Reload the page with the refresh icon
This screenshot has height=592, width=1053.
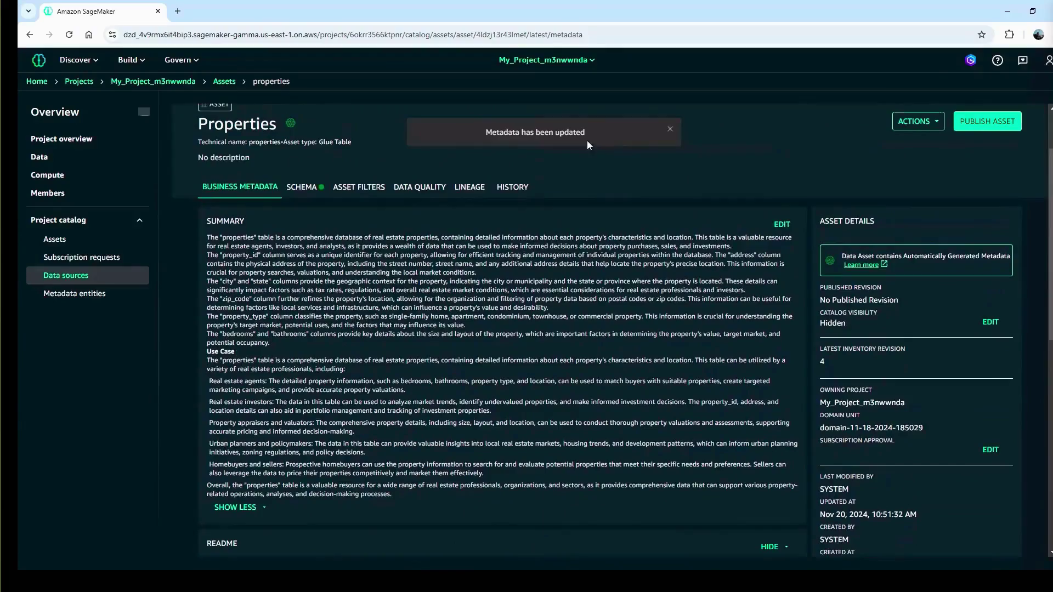69,35
